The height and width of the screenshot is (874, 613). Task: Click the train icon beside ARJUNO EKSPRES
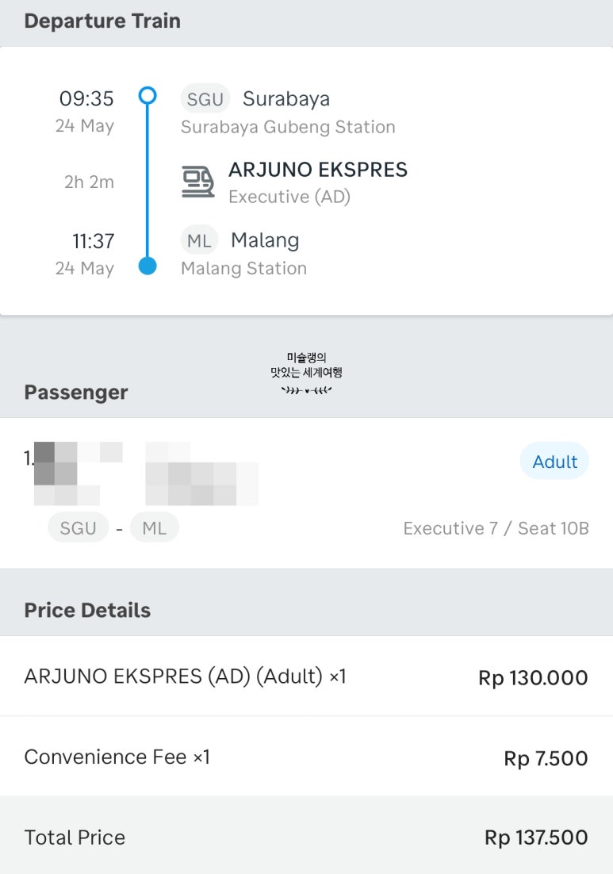click(197, 182)
